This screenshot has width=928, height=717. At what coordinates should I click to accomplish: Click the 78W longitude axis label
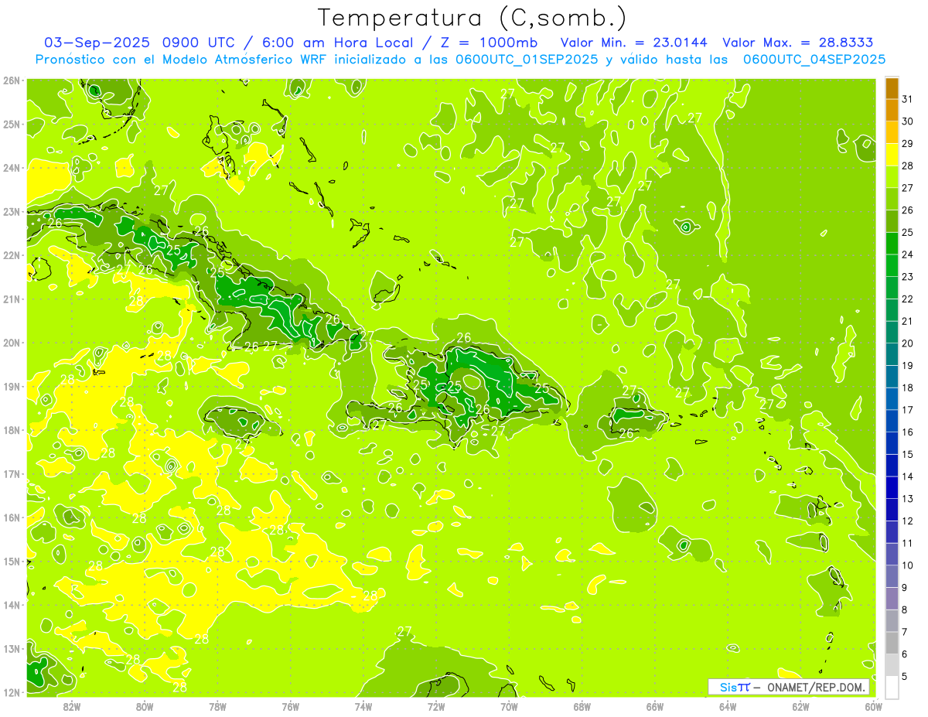[217, 706]
